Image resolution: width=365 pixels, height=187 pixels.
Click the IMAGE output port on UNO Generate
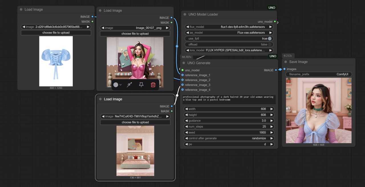276,70
